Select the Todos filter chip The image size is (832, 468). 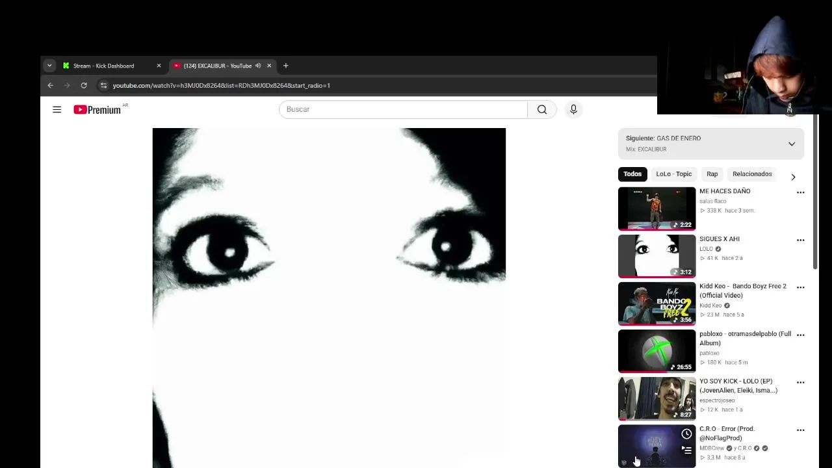[632, 174]
